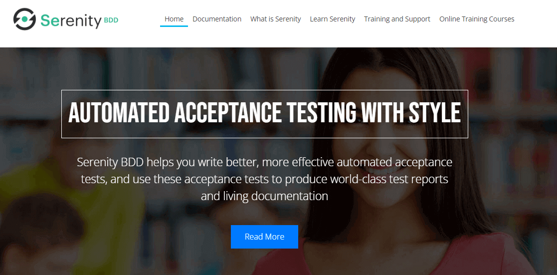The image size is (557, 275).
Task: Click the 'world-class test reports' text line
Action: coord(389,179)
